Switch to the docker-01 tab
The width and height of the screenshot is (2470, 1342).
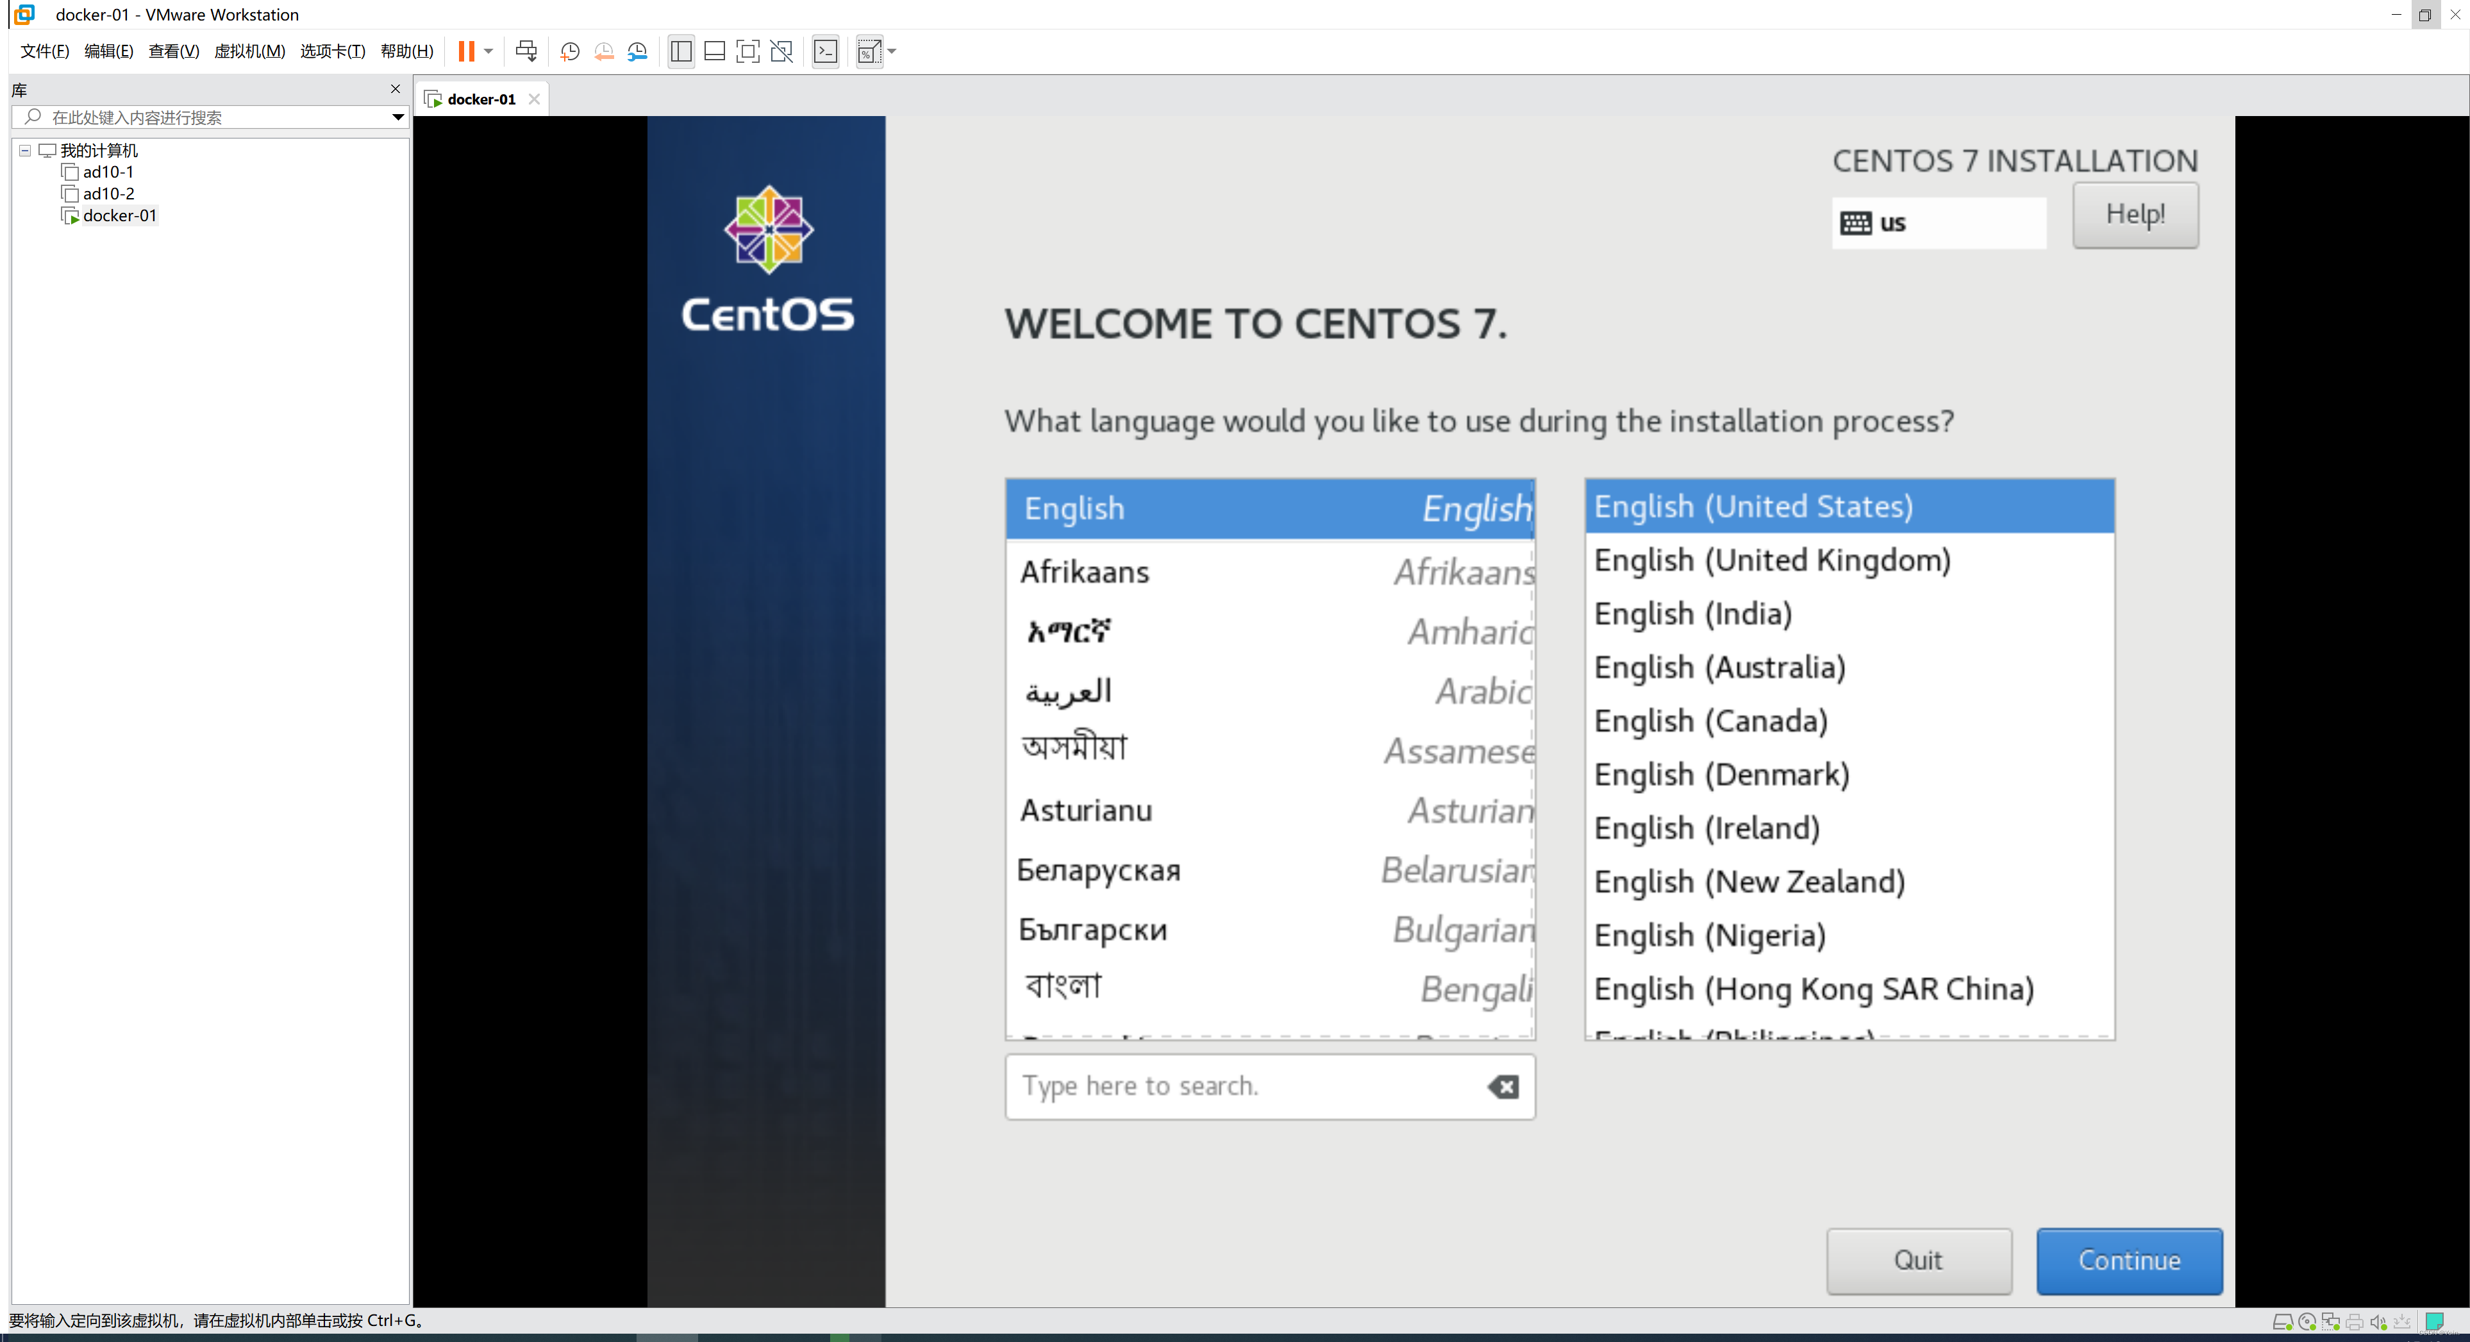point(480,99)
